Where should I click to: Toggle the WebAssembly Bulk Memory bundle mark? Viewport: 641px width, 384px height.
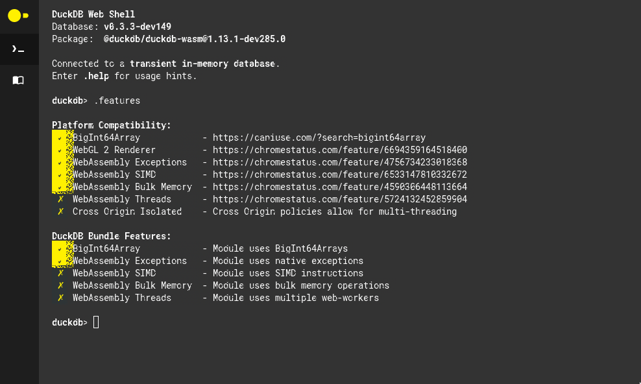tap(60, 285)
